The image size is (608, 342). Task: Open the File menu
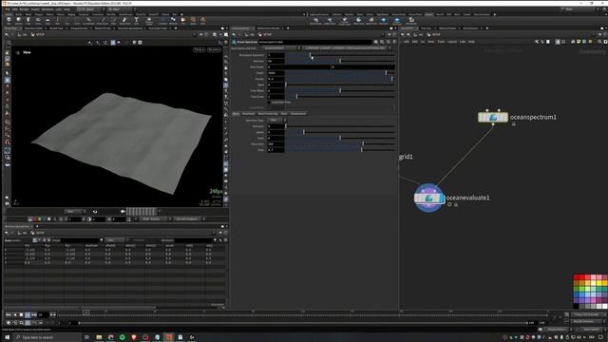click(x=8, y=9)
